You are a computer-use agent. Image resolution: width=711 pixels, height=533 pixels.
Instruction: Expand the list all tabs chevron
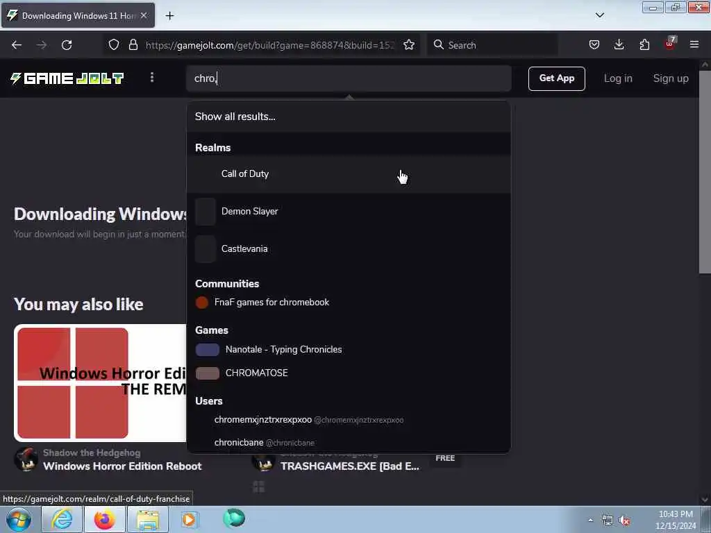coord(599,15)
